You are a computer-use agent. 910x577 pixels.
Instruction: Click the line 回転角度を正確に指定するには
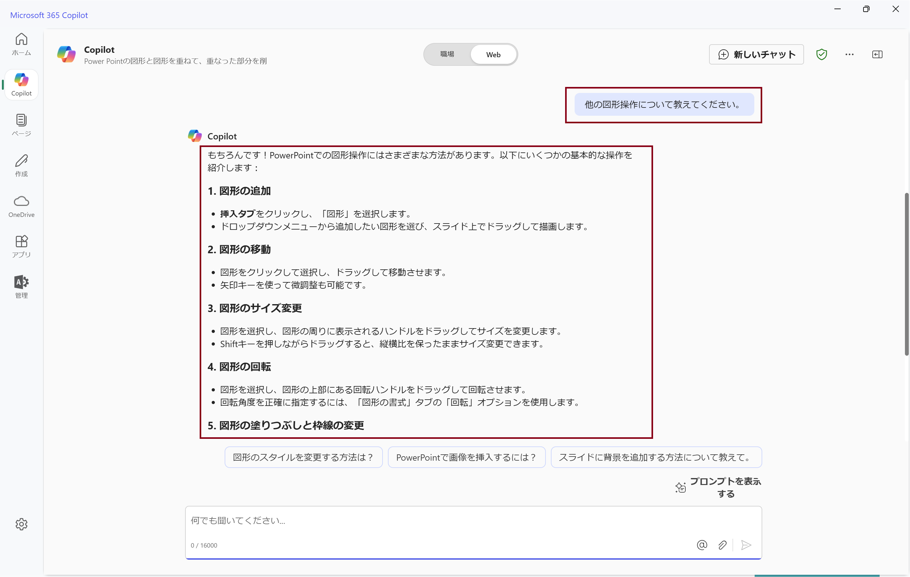coord(401,402)
